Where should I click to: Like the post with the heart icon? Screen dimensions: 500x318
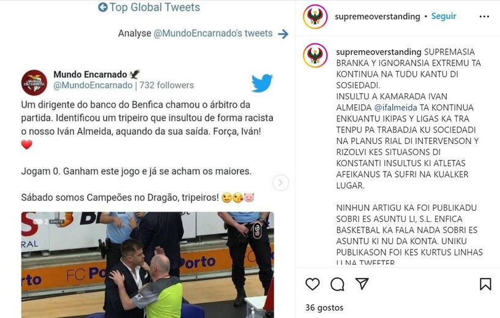[313, 284]
